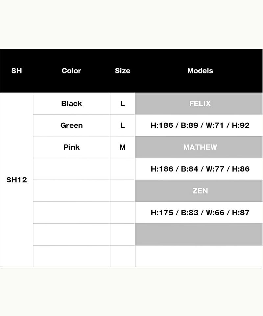263x316 pixels.
Task: Select the Green color cell
Action: tap(71, 125)
